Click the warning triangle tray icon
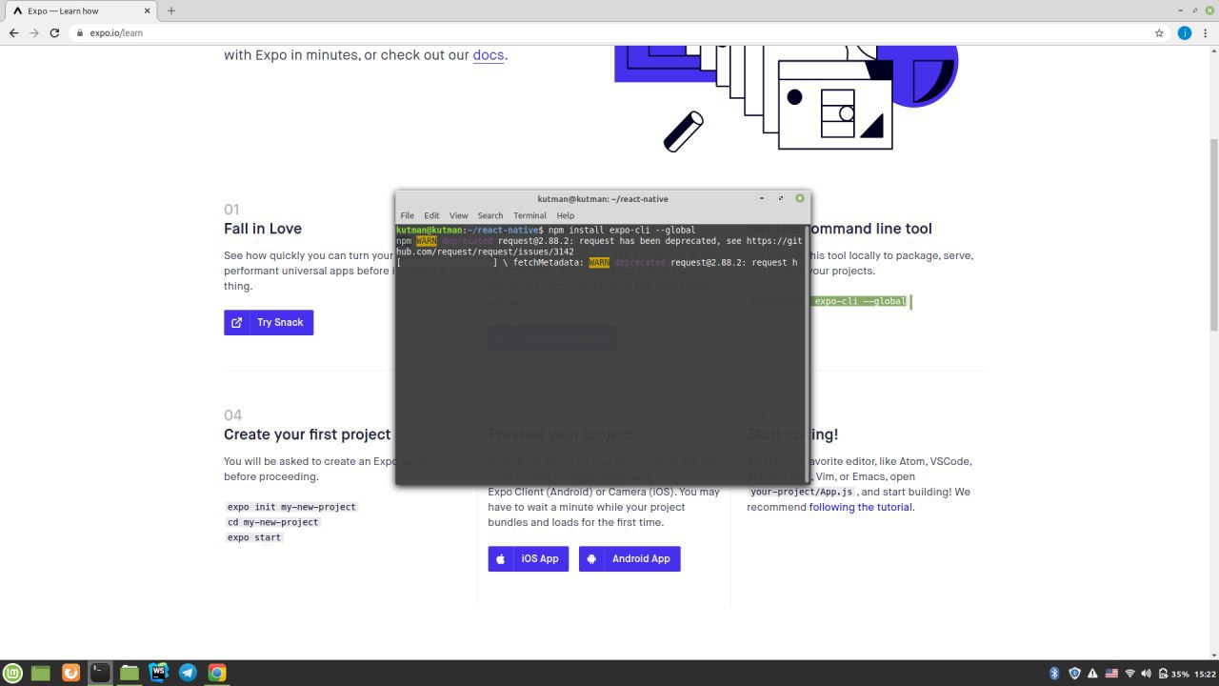This screenshot has height=686, width=1219. [1092, 674]
